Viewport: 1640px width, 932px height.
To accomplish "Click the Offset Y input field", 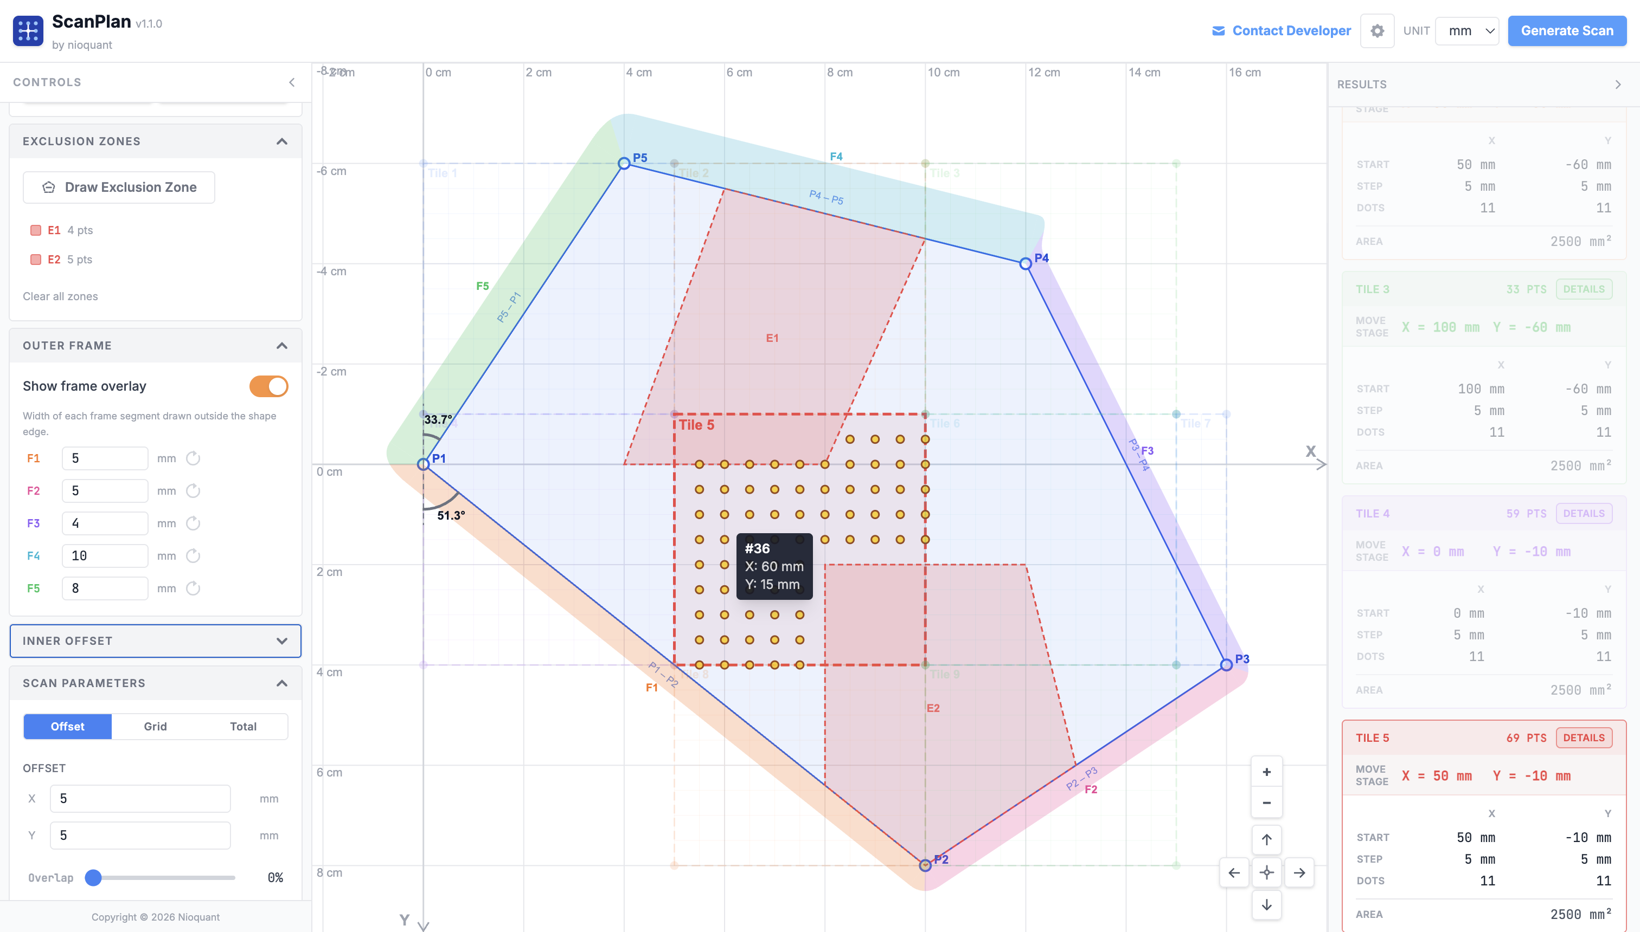I will point(140,836).
